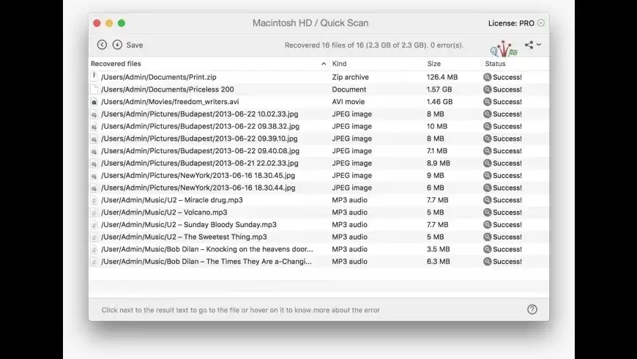
Task: Click magnifier icon for The Times They Are a-Changi
Action: click(488, 262)
